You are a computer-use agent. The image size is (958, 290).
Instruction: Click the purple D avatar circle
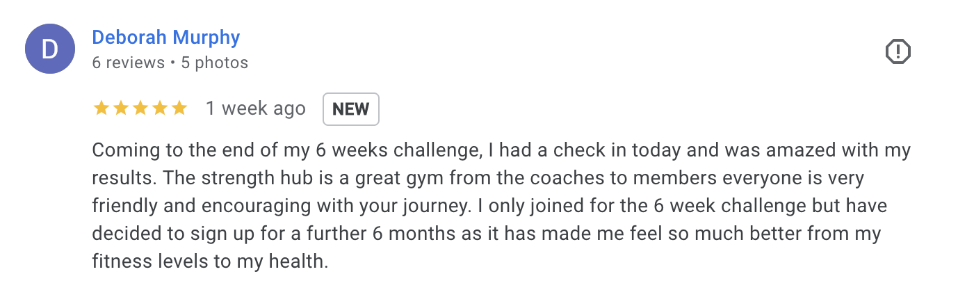(50, 49)
